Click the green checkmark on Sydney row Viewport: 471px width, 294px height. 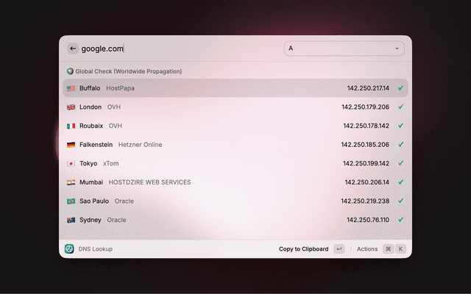pos(400,220)
